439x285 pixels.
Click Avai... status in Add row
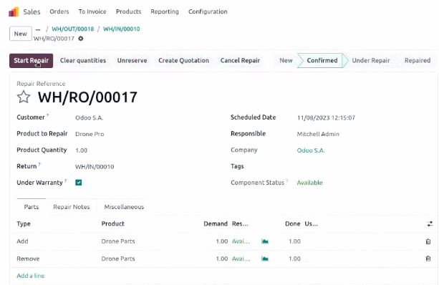point(241,241)
